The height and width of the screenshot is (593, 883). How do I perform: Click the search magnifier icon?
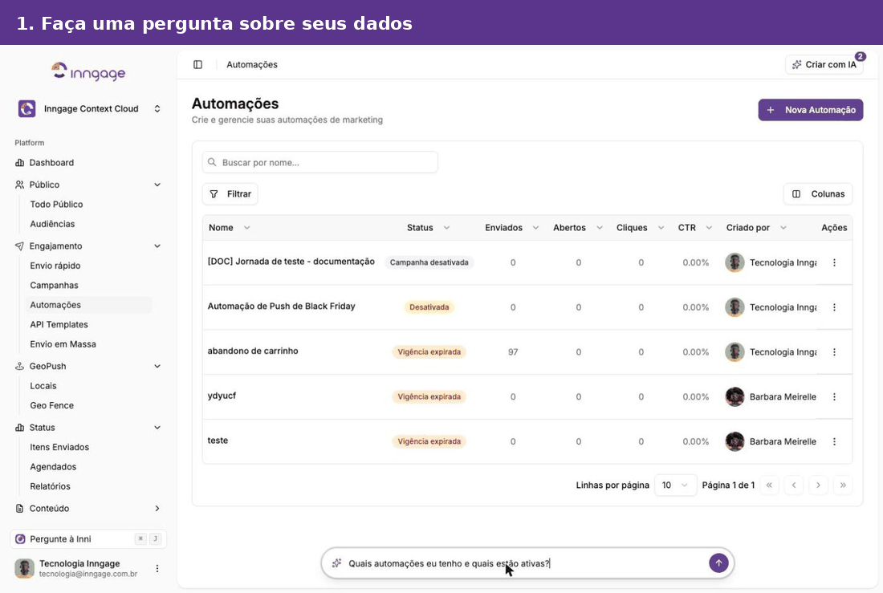pyautogui.click(x=212, y=162)
